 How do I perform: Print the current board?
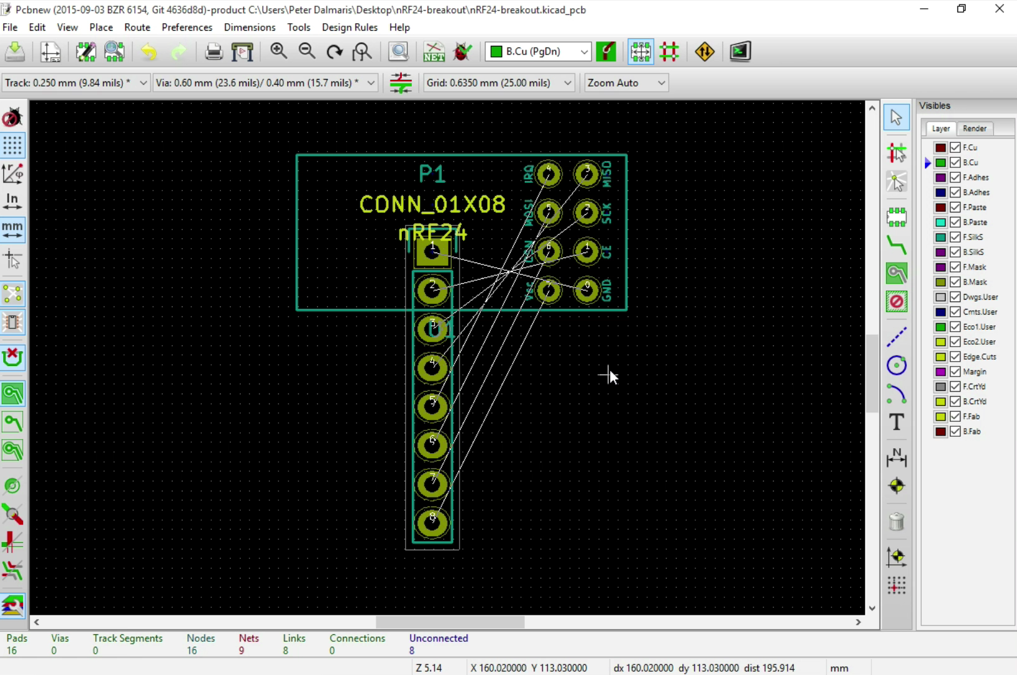point(214,51)
